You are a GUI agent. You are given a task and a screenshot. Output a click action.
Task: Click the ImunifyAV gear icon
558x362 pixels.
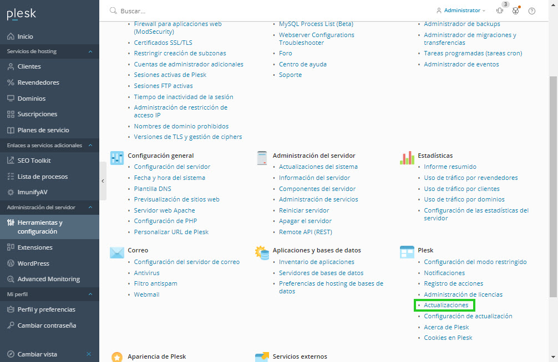tap(11, 192)
